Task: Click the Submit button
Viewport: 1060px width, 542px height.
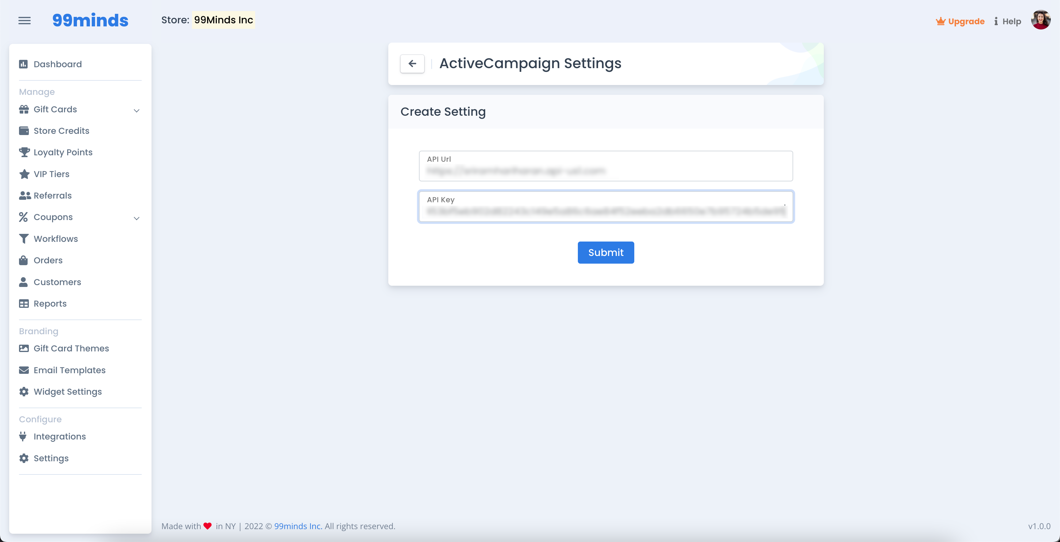Action: point(606,253)
